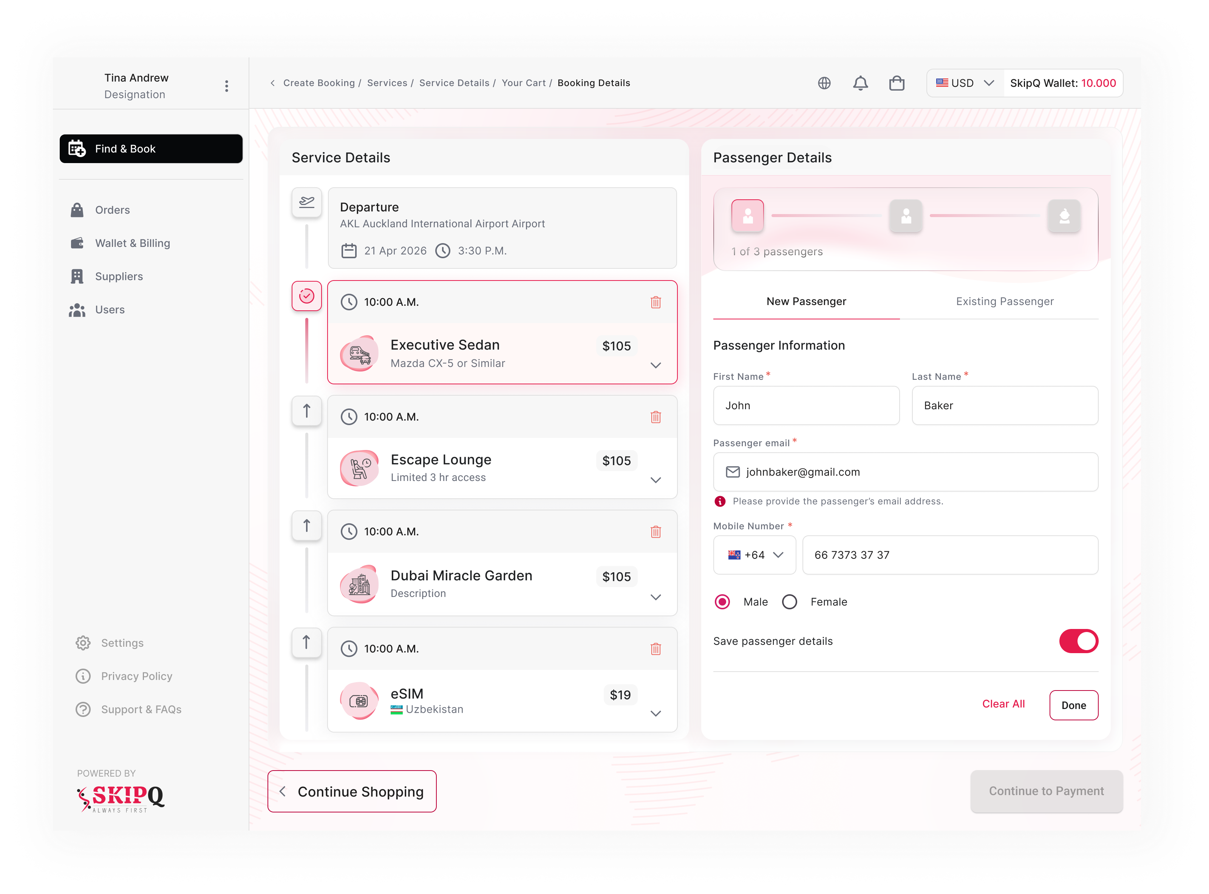Screen dimensions: 1209x894
Task: Select the Female radio button
Action: coord(789,602)
